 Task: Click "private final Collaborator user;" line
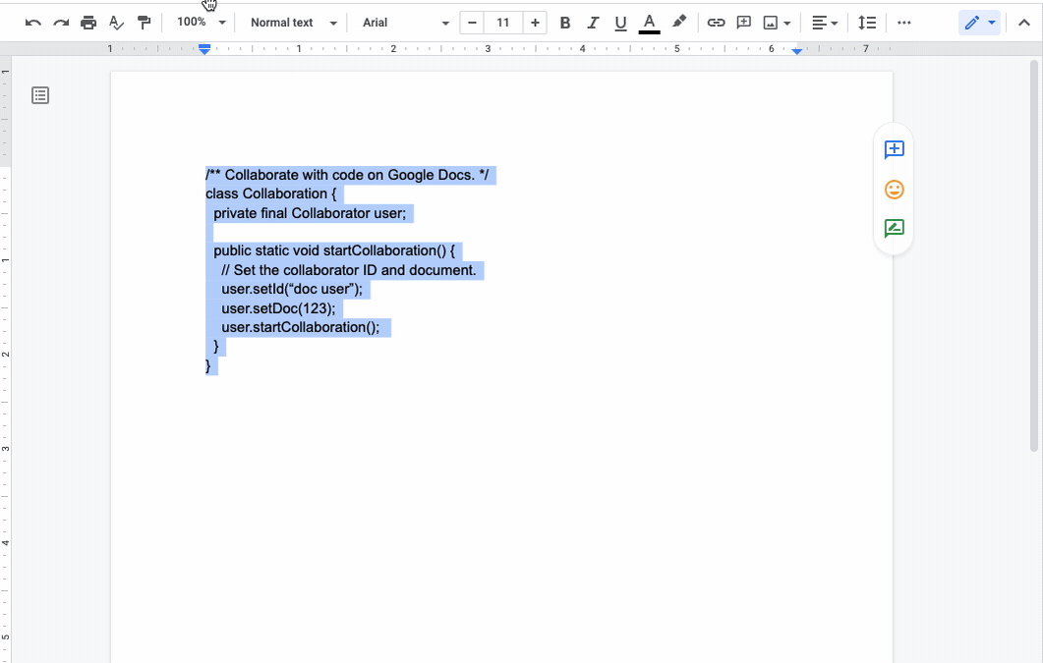(x=310, y=213)
